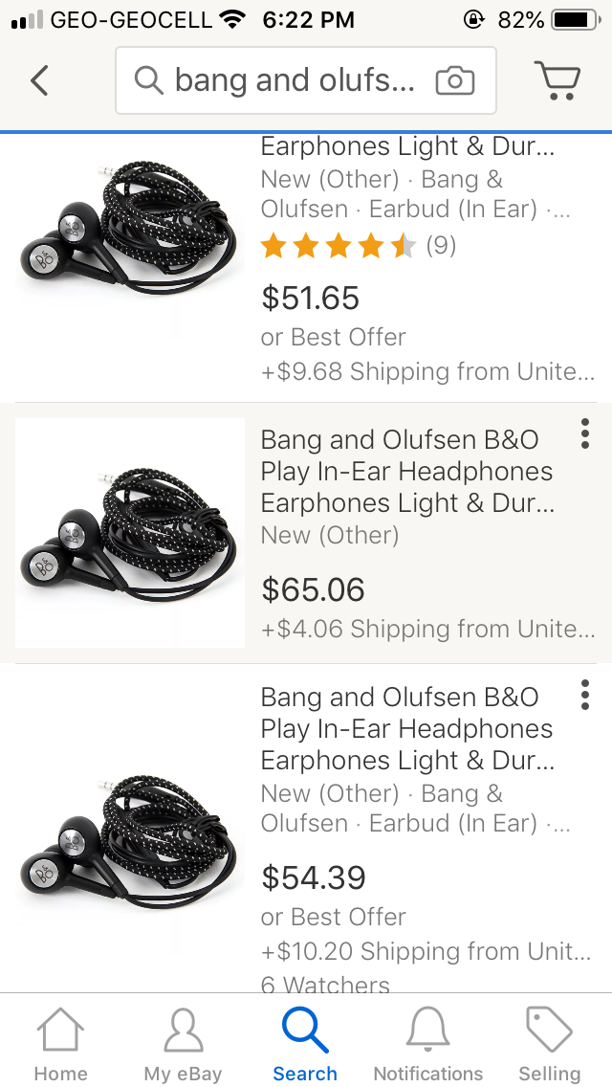Tap camera image search icon
612x1087 pixels.
coord(454,81)
